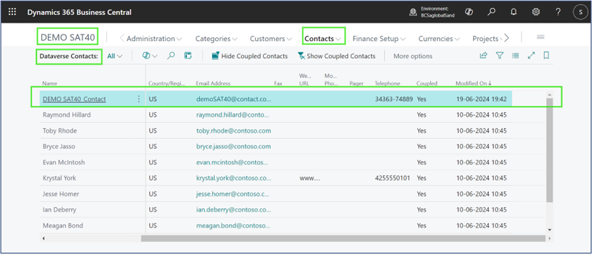This screenshot has width=592, height=254.
Task: Expand the Finance Setup menu
Action: pos(379,39)
